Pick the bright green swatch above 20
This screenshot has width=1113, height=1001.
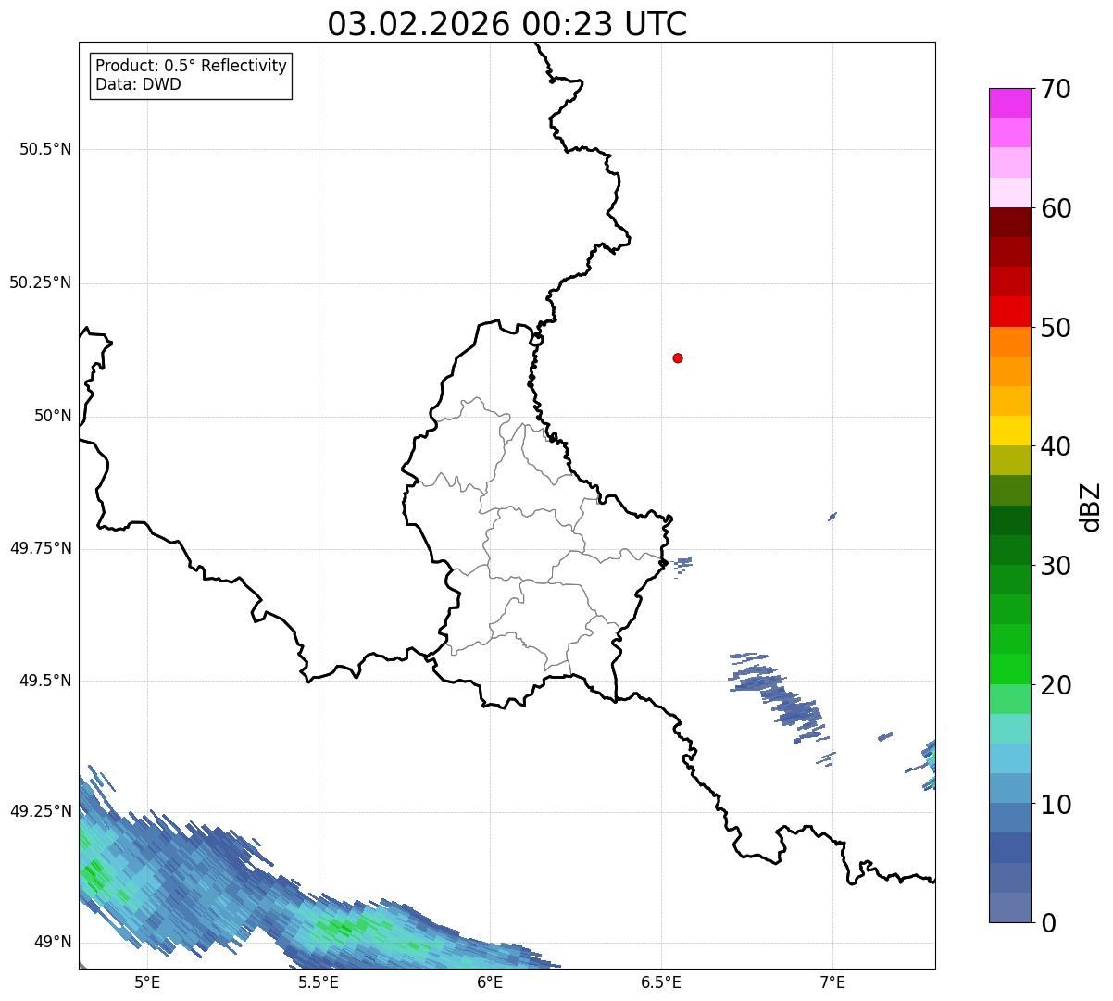coord(1009,669)
